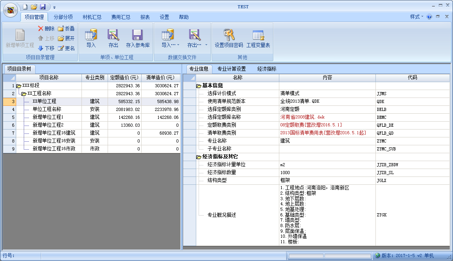This screenshot has width=453, height=261.
Task: Click the round application logo button
Action: [x=10, y=10]
